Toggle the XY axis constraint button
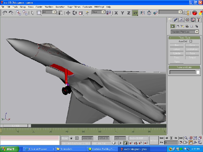 135,13
